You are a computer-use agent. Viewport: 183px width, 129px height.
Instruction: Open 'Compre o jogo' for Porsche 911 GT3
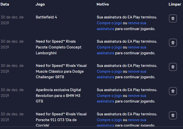[109, 120]
